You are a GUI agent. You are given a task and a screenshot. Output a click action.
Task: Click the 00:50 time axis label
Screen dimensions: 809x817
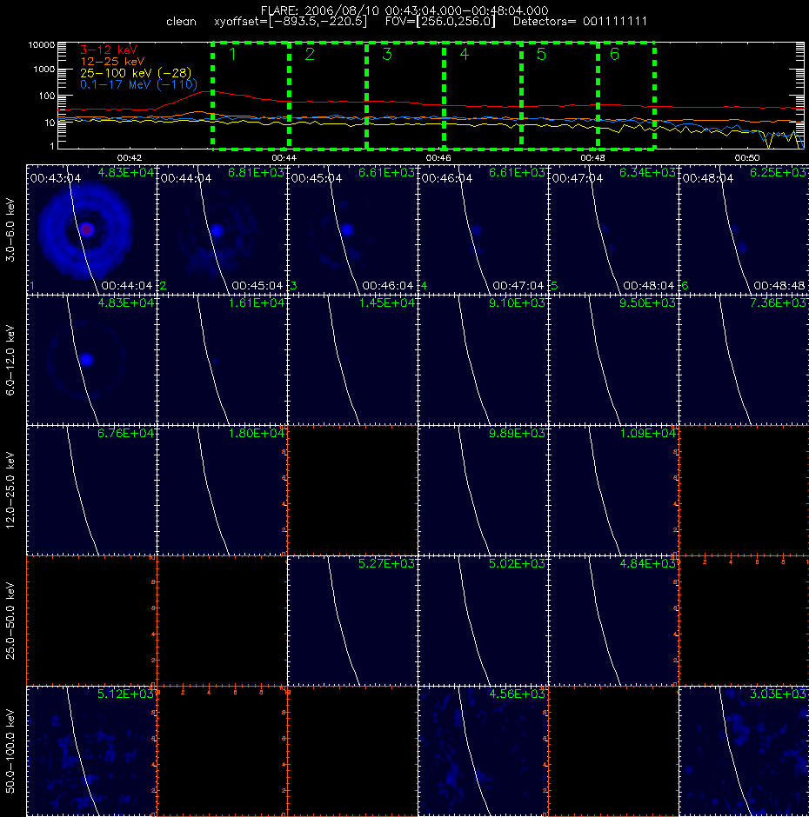pos(747,158)
